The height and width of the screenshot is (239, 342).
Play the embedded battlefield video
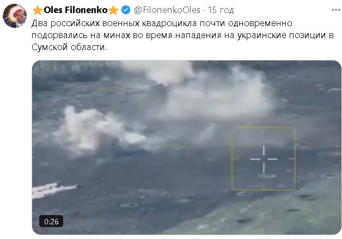(186, 148)
